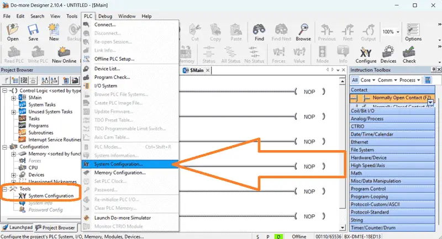This screenshot has width=442, height=239.
Task: Open the Math toolbox category
Action: click(x=392, y=173)
